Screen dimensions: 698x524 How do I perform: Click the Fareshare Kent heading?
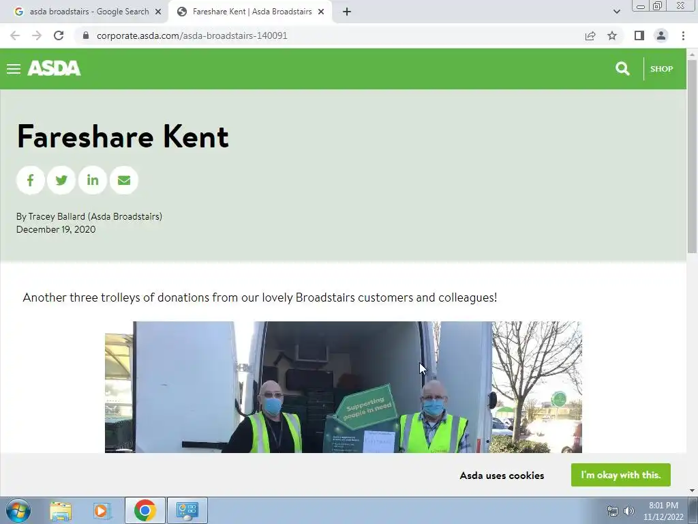[x=123, y=136]
